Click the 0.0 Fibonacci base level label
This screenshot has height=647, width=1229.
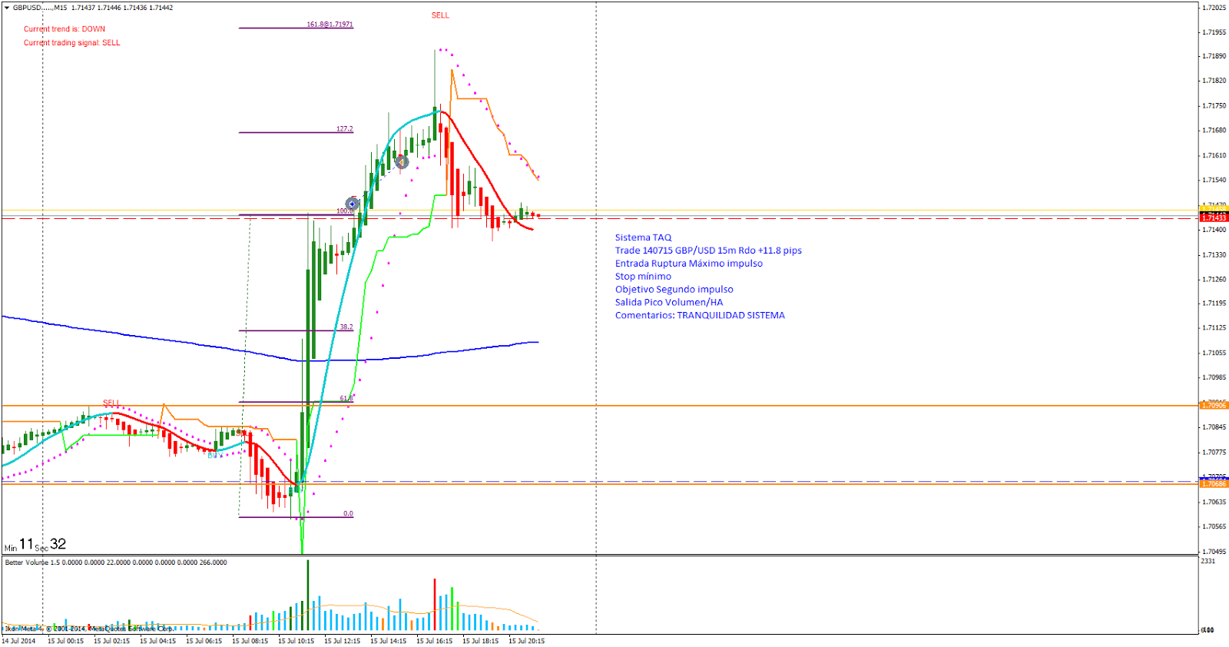[x=348, y=513]
